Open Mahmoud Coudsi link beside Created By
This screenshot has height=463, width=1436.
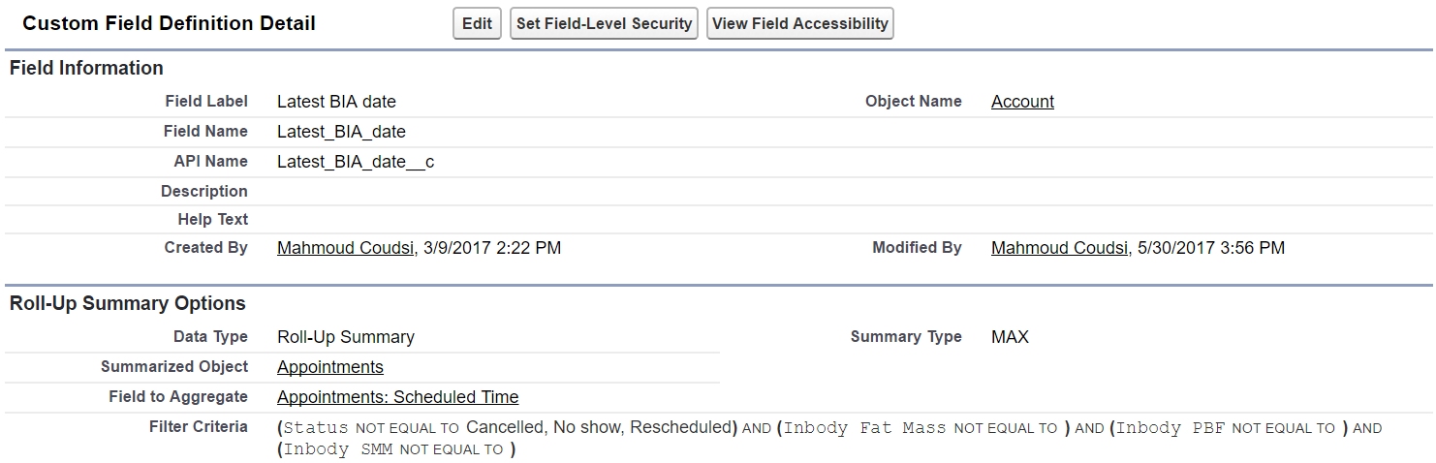click(x=346, y=248)
